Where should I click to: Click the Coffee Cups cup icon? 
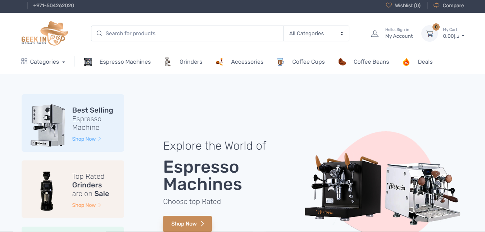click(x=280, y=62)
